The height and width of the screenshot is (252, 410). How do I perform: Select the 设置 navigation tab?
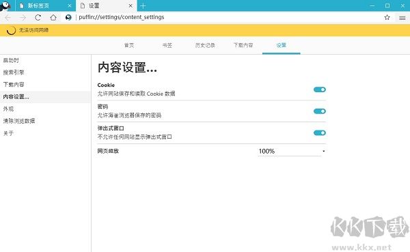coord(282,45)
